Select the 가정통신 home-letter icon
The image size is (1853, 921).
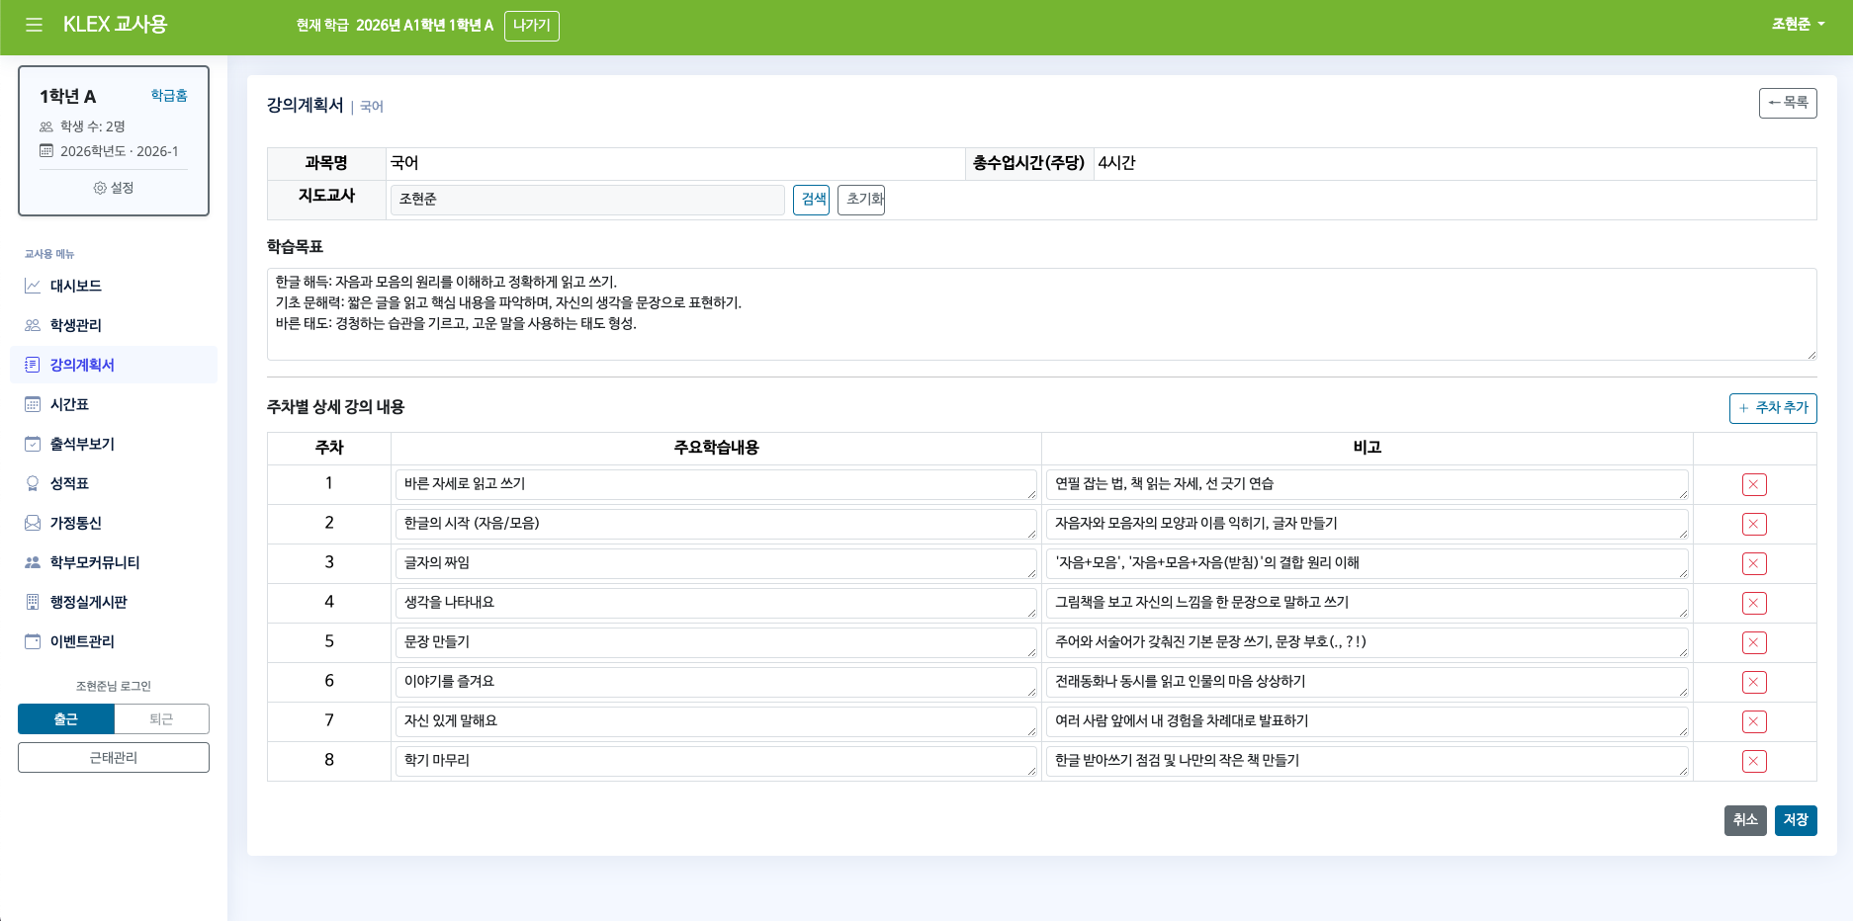click(x=30, y=523)
